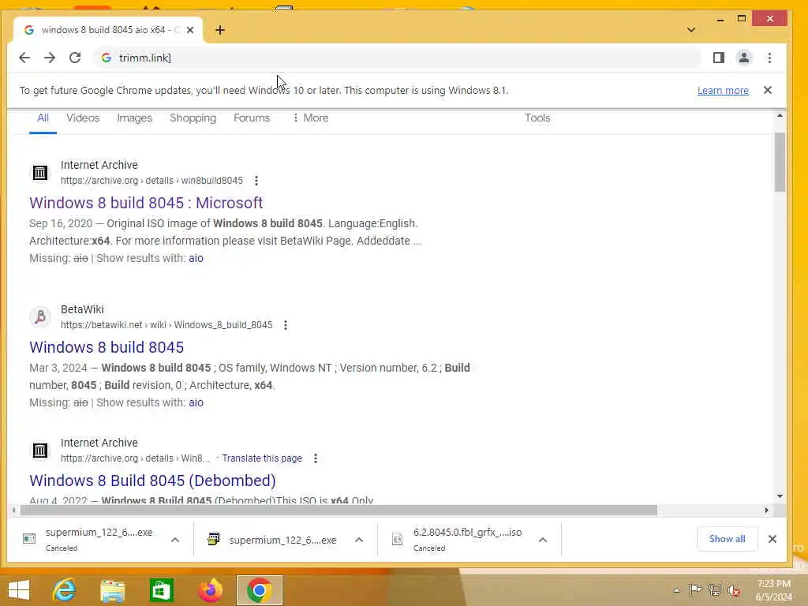808x606 pixels.
Task: Expand options for the iso download
Action: (x=543, y=540)
